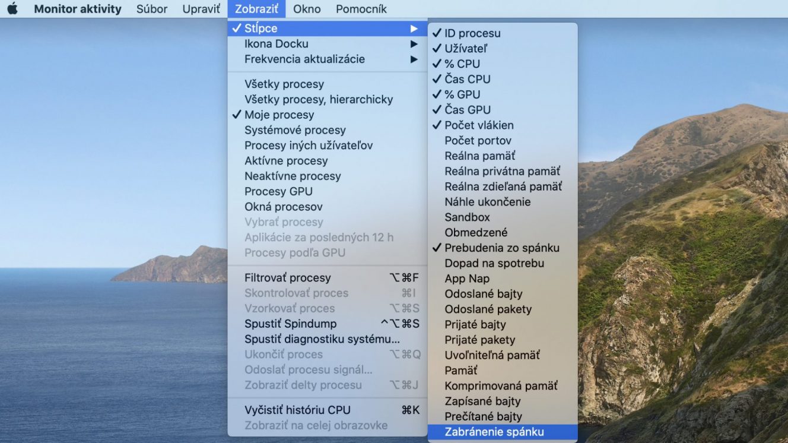Enable the Komprimovaná pamäť column
Viewport: 788px width, 443px height.
(503, 386)
